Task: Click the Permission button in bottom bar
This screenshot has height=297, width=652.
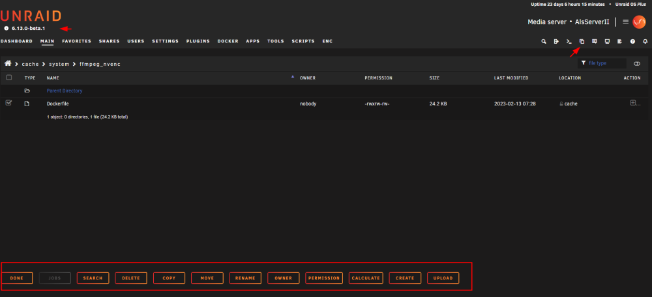Action: pos(324,278)
